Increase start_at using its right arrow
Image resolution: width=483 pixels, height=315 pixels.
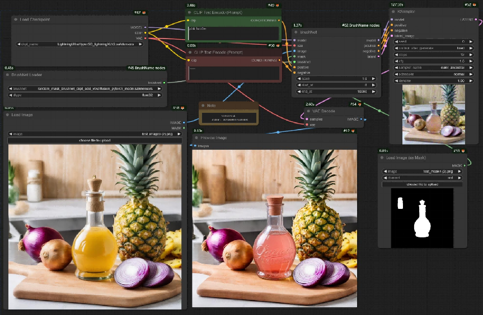374,85
